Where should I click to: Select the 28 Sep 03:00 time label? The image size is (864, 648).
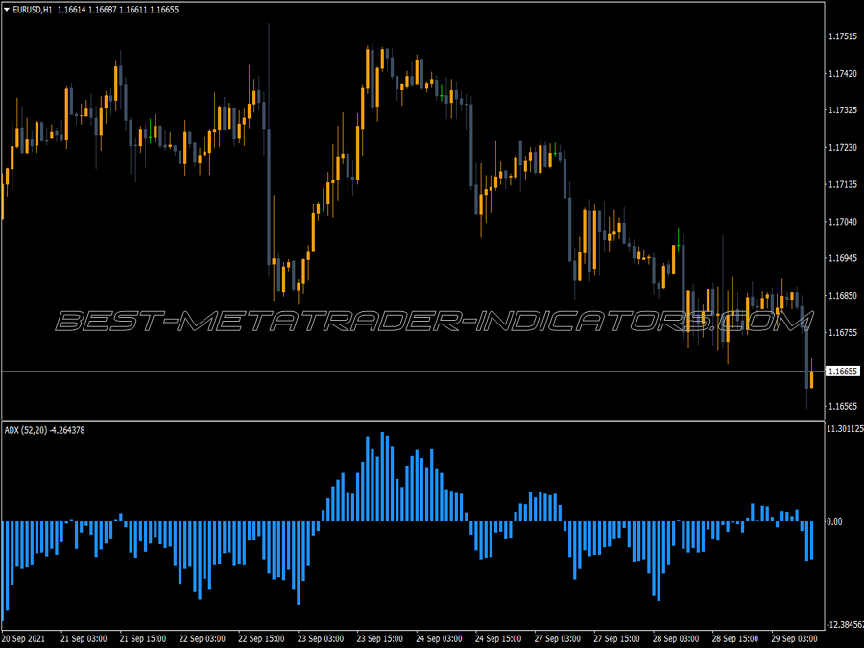[x=676, y=638]
